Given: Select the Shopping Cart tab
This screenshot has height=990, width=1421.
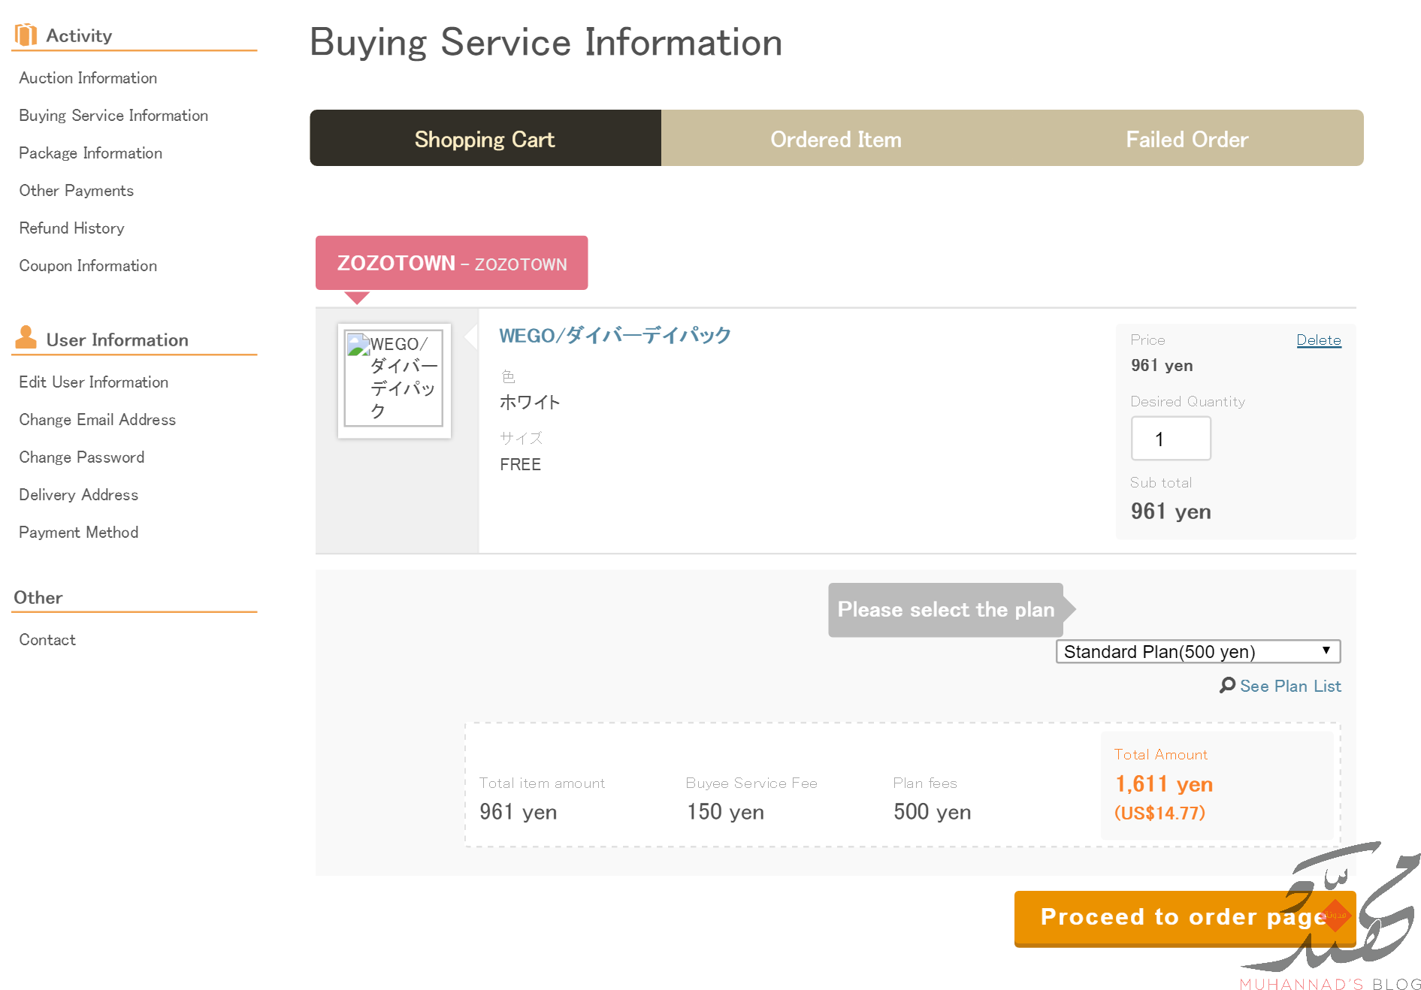Looking at the screenshot, I should click(485, 139).
